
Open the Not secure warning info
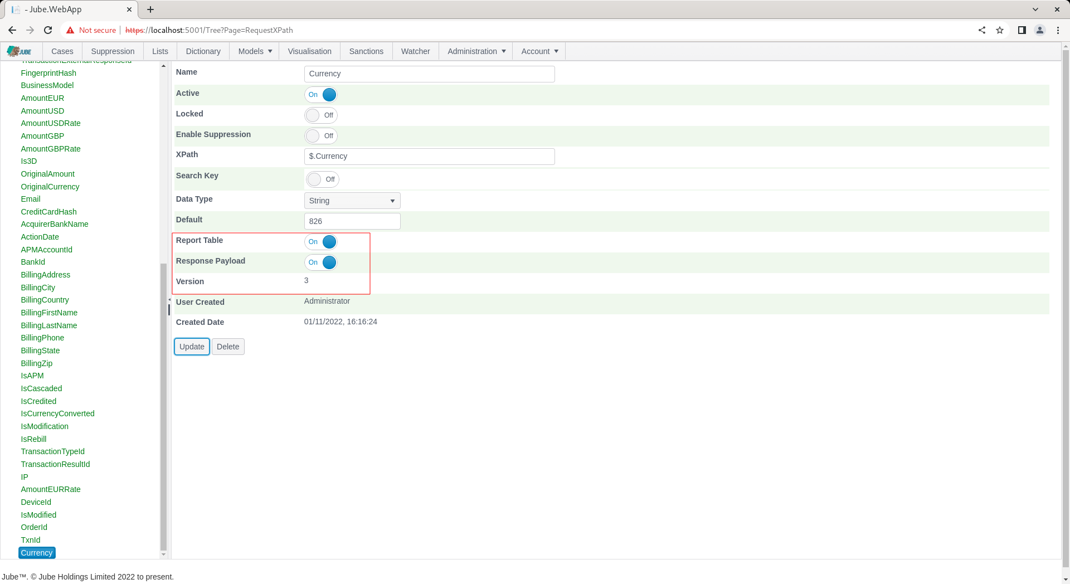[91, 30]
